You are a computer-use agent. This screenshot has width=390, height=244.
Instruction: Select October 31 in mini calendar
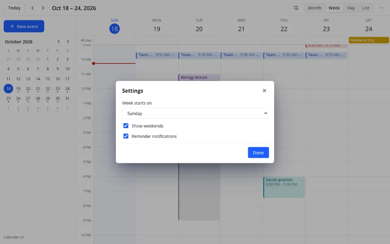[67, 98]
